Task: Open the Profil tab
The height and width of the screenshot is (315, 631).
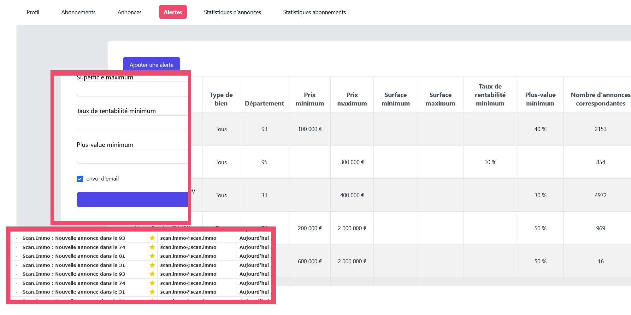Action: tap(33, 12)
